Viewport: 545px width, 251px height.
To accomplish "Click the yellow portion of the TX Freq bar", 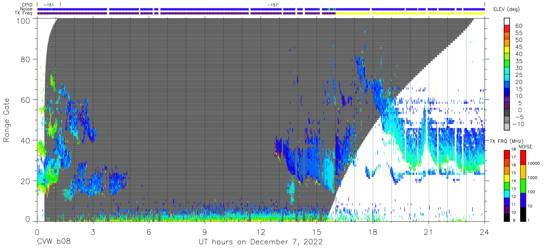I will tap(410, 14).
